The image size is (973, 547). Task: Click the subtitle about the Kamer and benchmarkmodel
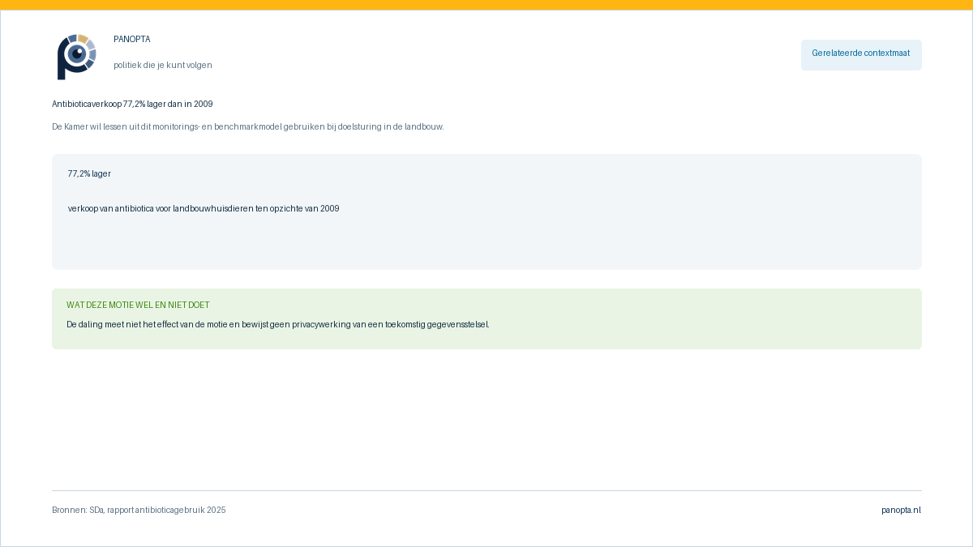(x=248, y=127)
